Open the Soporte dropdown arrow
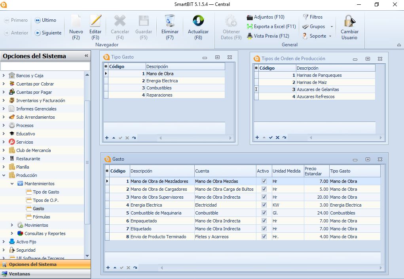This screenshot has height=279, width=404. click(330, 36)
